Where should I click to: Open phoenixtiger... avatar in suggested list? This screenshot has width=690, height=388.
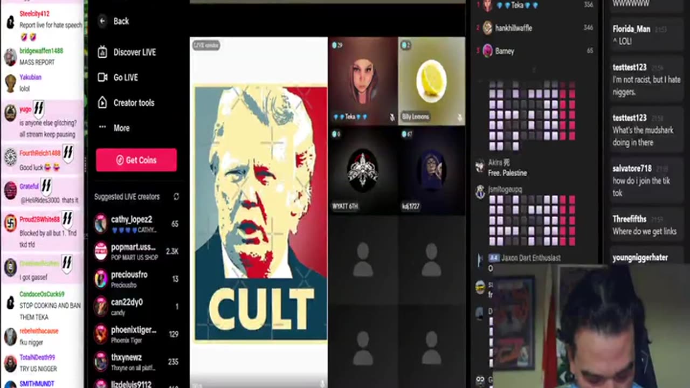101,334
